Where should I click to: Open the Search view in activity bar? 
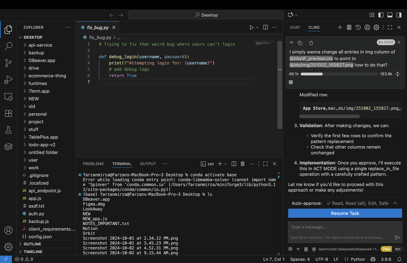coord(8,46)
